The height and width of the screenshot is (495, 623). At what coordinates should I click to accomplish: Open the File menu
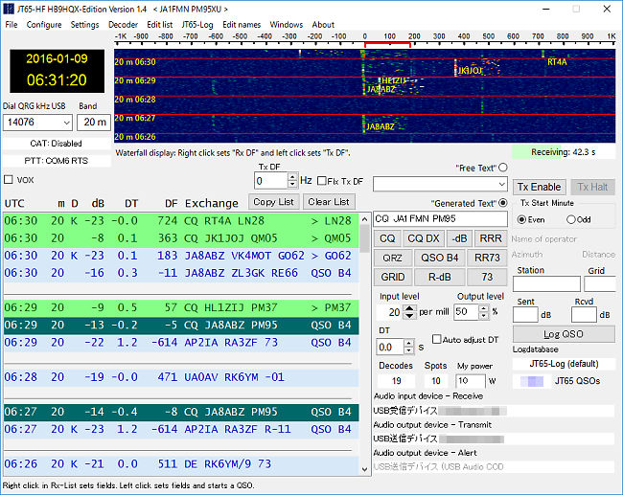tap(12, 25)
